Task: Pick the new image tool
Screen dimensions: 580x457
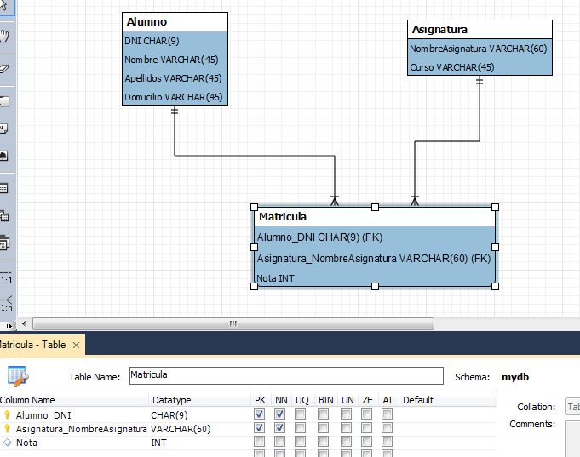Action: (x=4, y=156)
